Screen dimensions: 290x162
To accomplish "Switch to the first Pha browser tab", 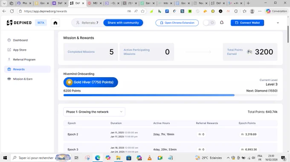I will (x=25, y=3).
